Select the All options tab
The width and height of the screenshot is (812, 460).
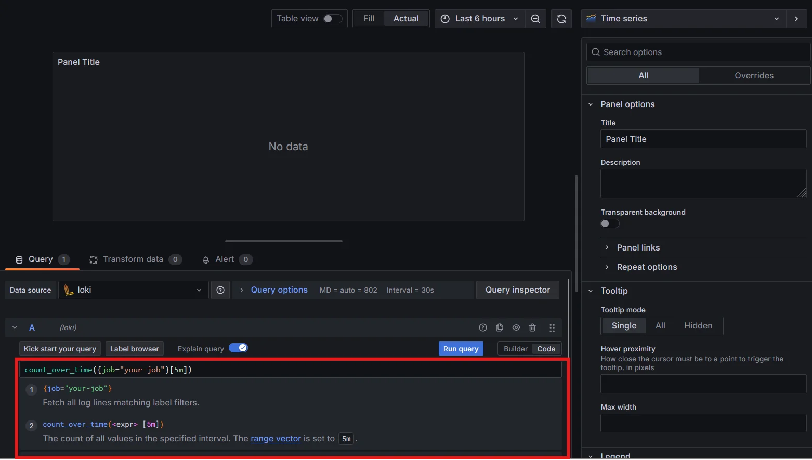pyautogui.click(x=644, y=75)
